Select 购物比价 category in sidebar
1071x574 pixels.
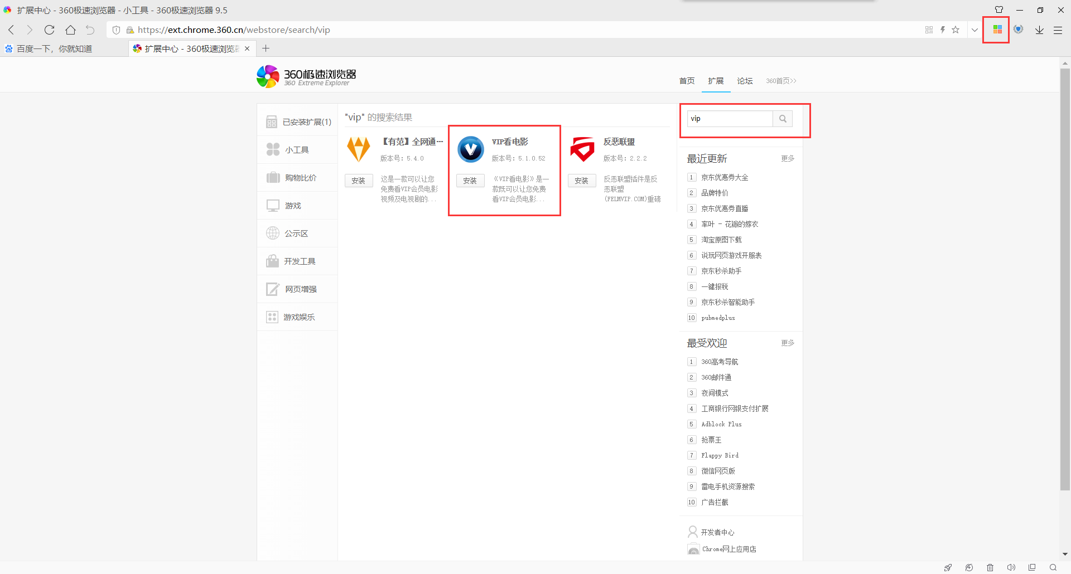click(301, 178)
